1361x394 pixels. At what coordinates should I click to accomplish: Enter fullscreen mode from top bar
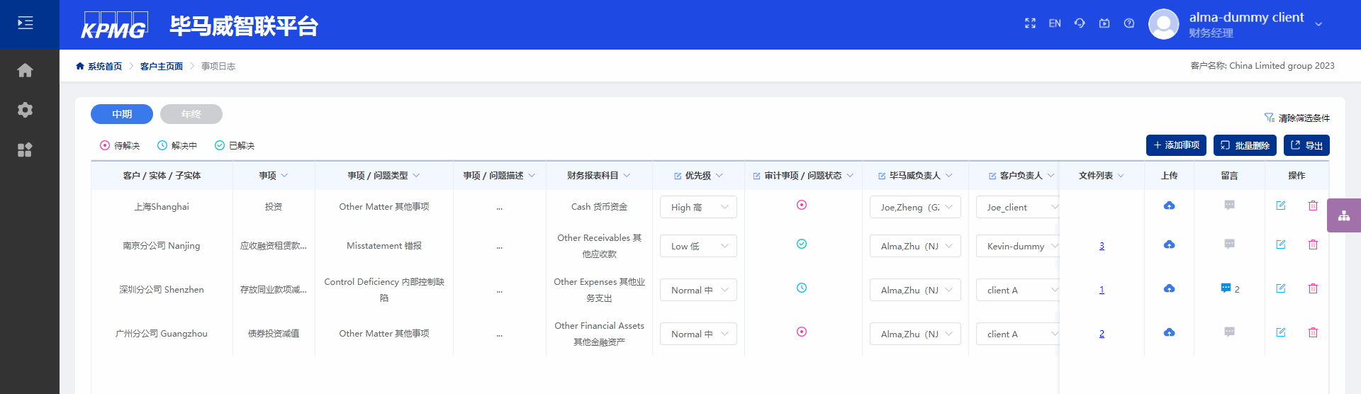tap(1030, 23)
